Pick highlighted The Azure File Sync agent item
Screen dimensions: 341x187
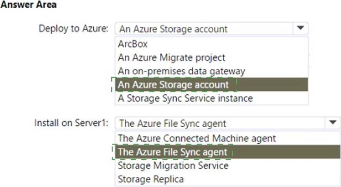click(172, 152)
